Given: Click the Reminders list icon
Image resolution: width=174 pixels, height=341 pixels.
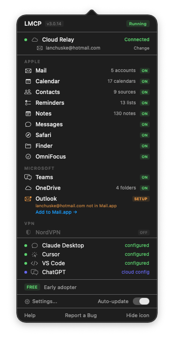Looking at the screenshot, I should coord(28,103).
